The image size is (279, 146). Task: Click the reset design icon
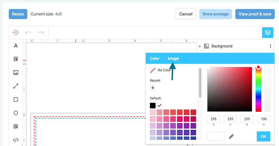coord(15,32)
